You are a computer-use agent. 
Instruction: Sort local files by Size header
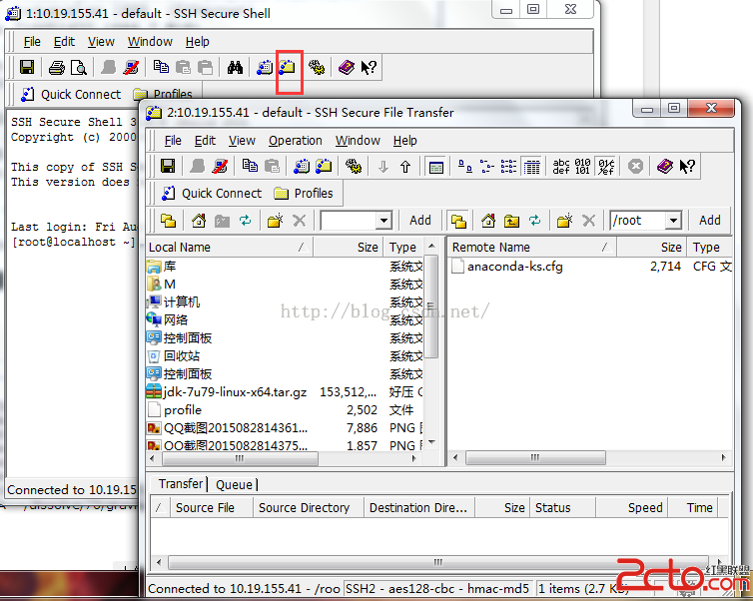click(349, 248)
